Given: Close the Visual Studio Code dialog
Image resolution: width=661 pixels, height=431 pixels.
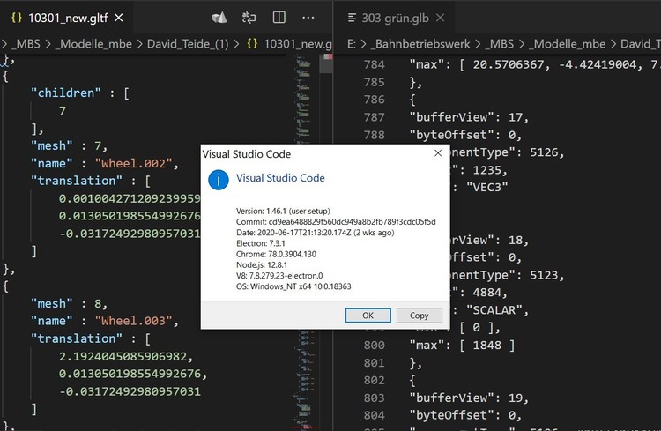Looking at the screenshot, I should (438, 153).
